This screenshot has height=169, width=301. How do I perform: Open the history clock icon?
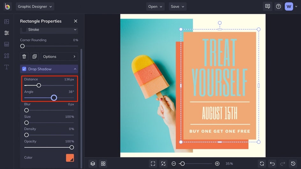click(293, 164)
